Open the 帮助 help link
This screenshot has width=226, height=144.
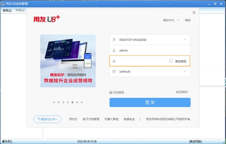(x=188, y=20)
